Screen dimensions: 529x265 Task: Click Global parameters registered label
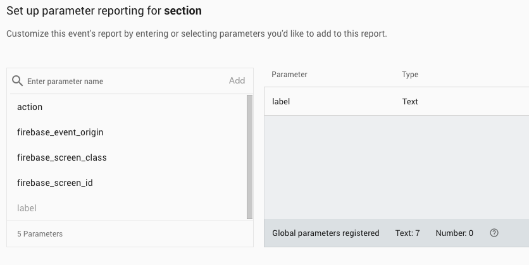325,233
